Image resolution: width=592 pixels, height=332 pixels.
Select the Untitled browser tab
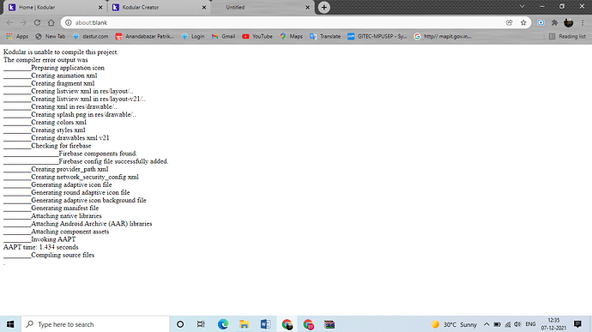click(x=262, y=7)
